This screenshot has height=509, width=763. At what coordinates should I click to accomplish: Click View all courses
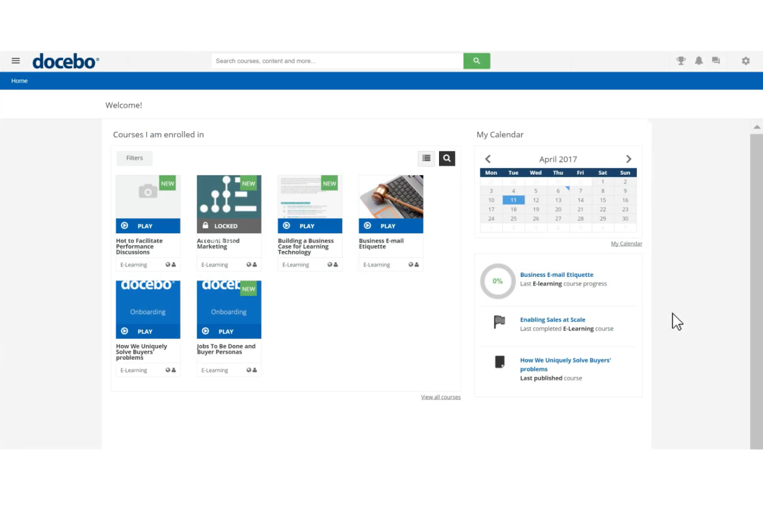click(x=440, y=397)
